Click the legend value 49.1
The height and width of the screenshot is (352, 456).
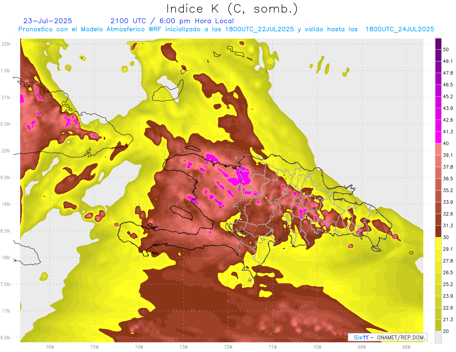pos(448,61)
